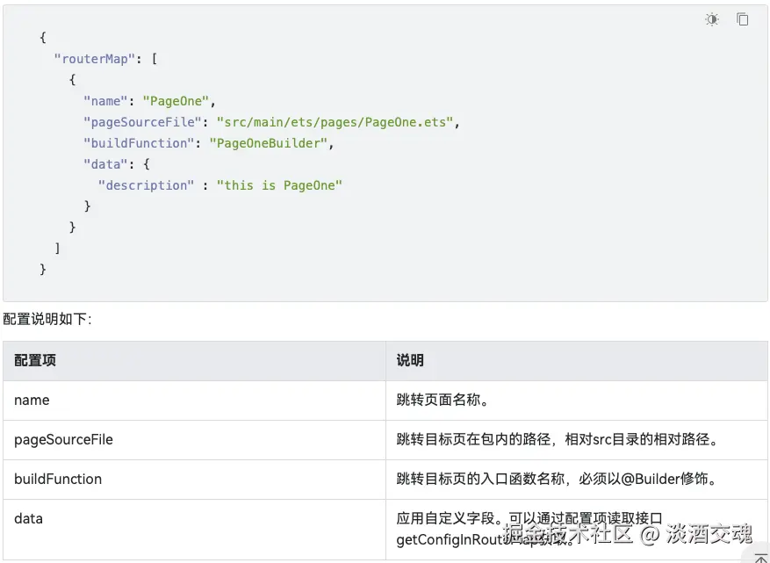Click the description mentioning @Builder修饰
The width and height of the screenshot is (770, 563).
pyautogui.click(x=557, y=479)
